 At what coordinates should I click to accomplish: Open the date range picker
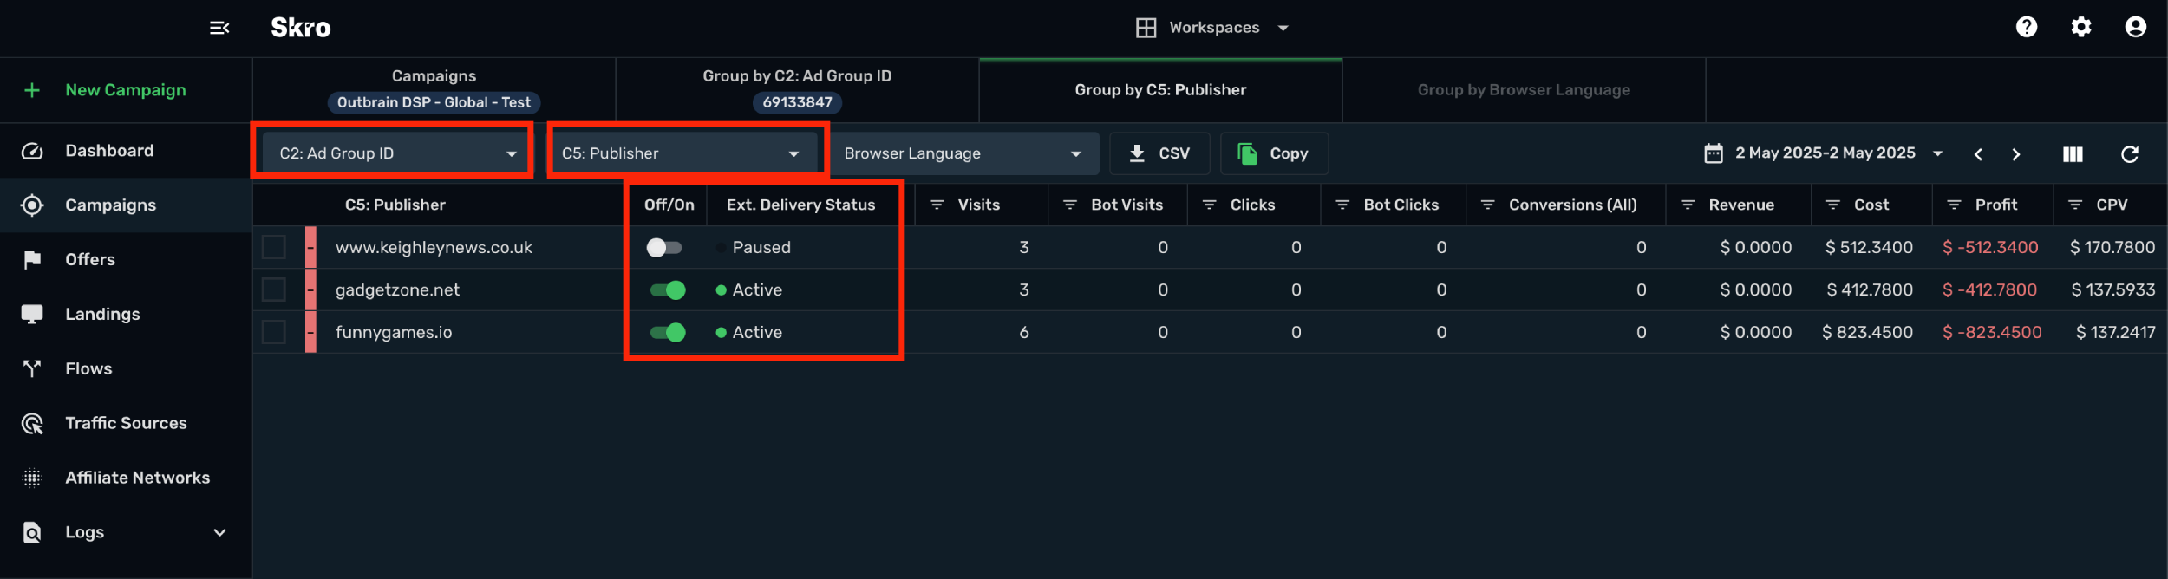pos(1823,153)
